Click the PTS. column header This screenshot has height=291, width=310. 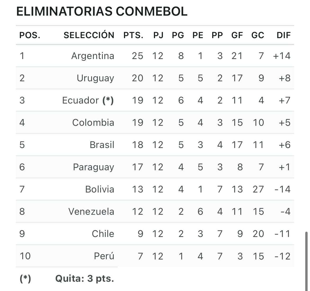tap(134, 35)
